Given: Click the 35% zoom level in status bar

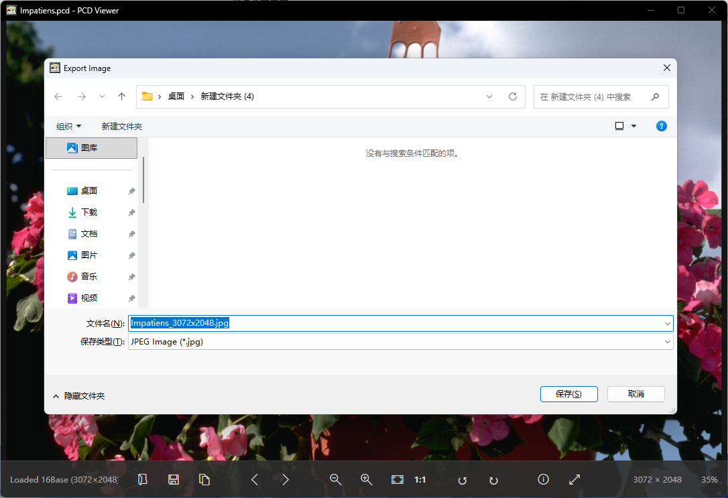Looking at the screenshot, I should click(x=709, y=479).
